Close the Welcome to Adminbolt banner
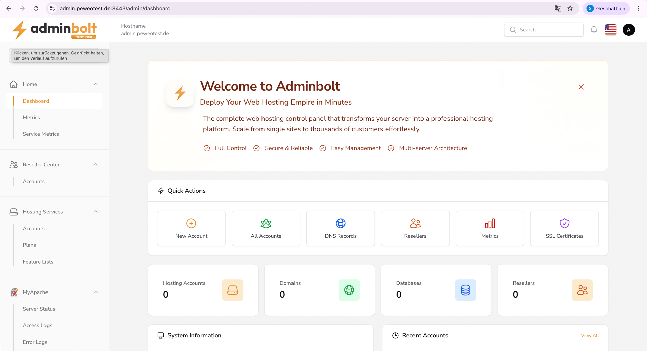The image size is (647, 351). [581, 87]
